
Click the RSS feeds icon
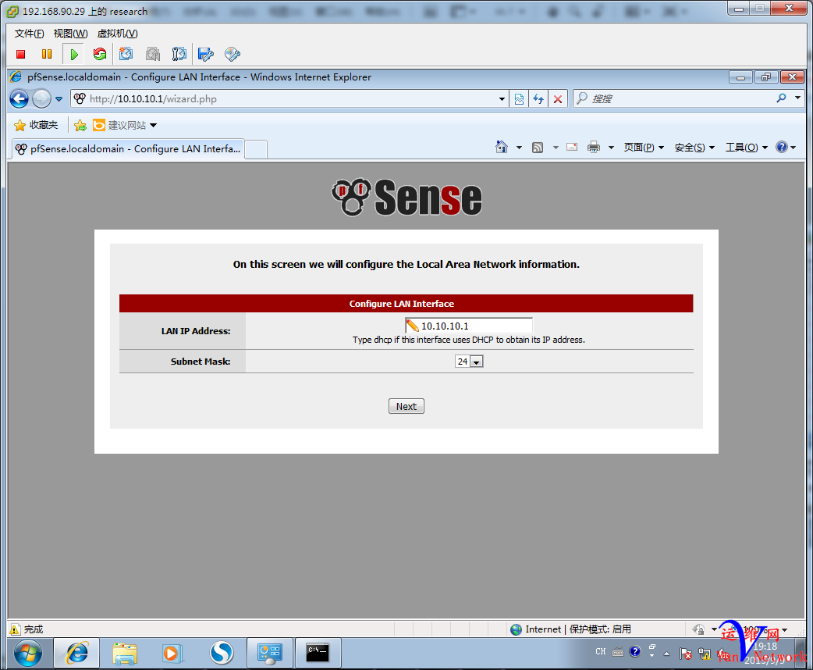(x=538, y=148)
